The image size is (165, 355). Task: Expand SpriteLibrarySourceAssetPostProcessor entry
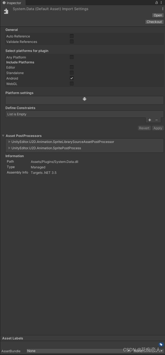(9, 142)
